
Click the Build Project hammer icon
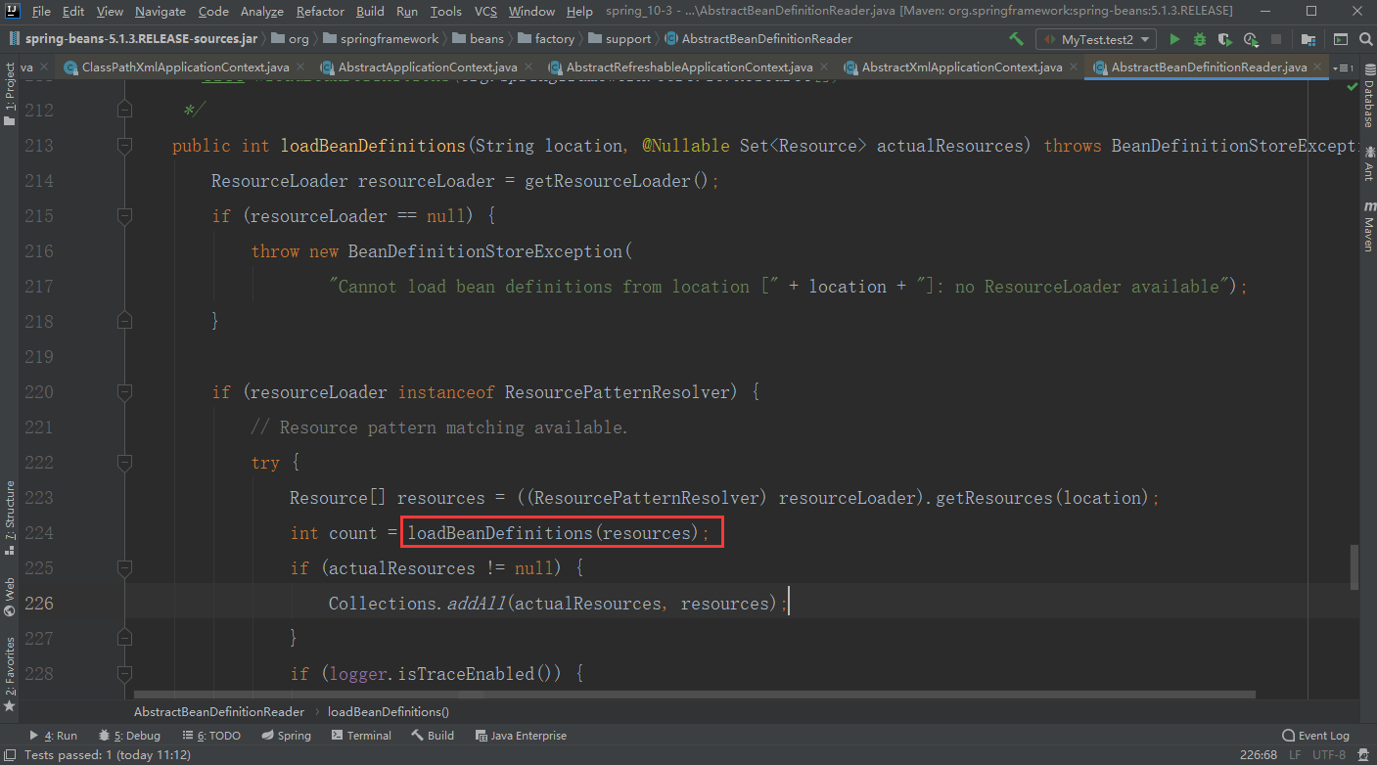pos(1016,39)
